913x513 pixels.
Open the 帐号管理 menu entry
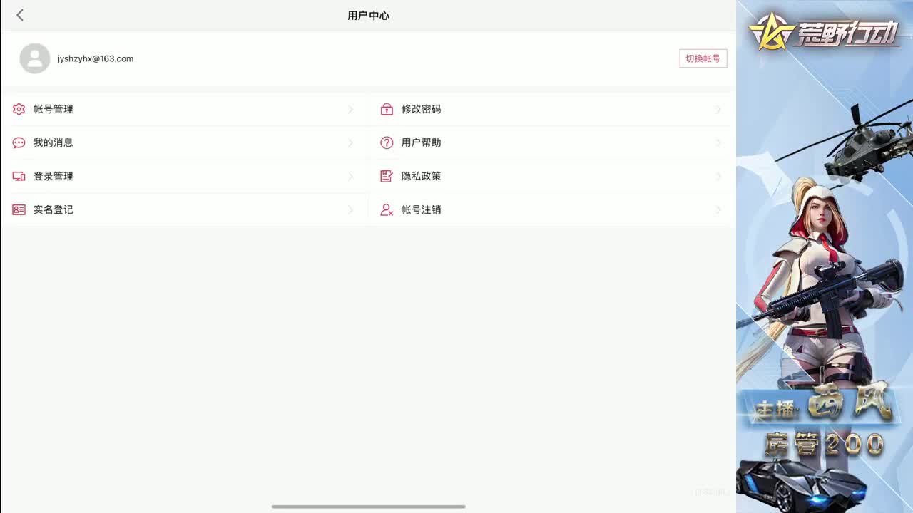(184, 109)
